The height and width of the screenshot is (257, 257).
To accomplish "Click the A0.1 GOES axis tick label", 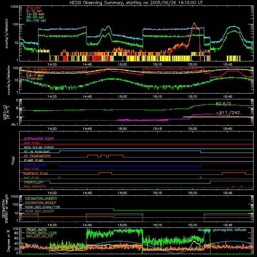I will (15, 124).
